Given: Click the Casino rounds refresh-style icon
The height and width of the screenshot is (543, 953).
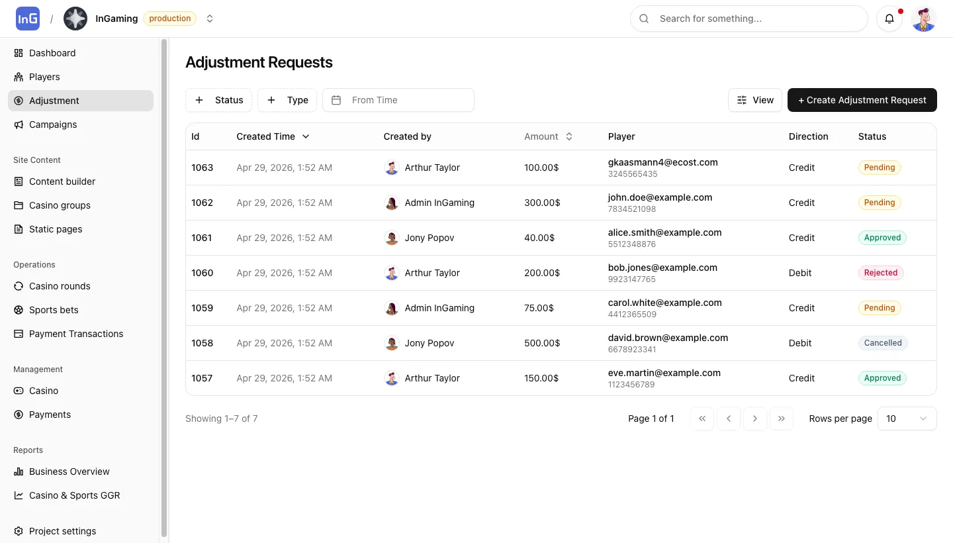Looking at the screenshot, I should (x=17, y=286).
